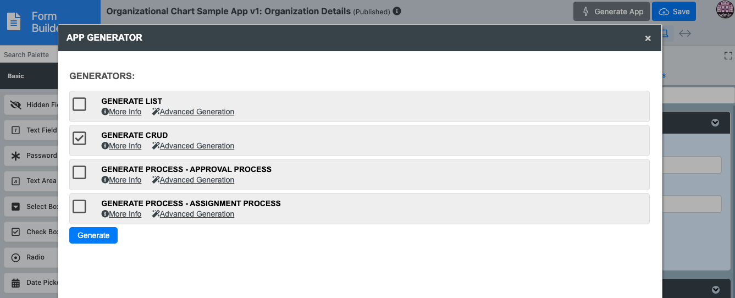This screenshot has width=735, height=298.
Task: Tick the Approval Process generator checkbox
Action: click(x=80, y=173)
